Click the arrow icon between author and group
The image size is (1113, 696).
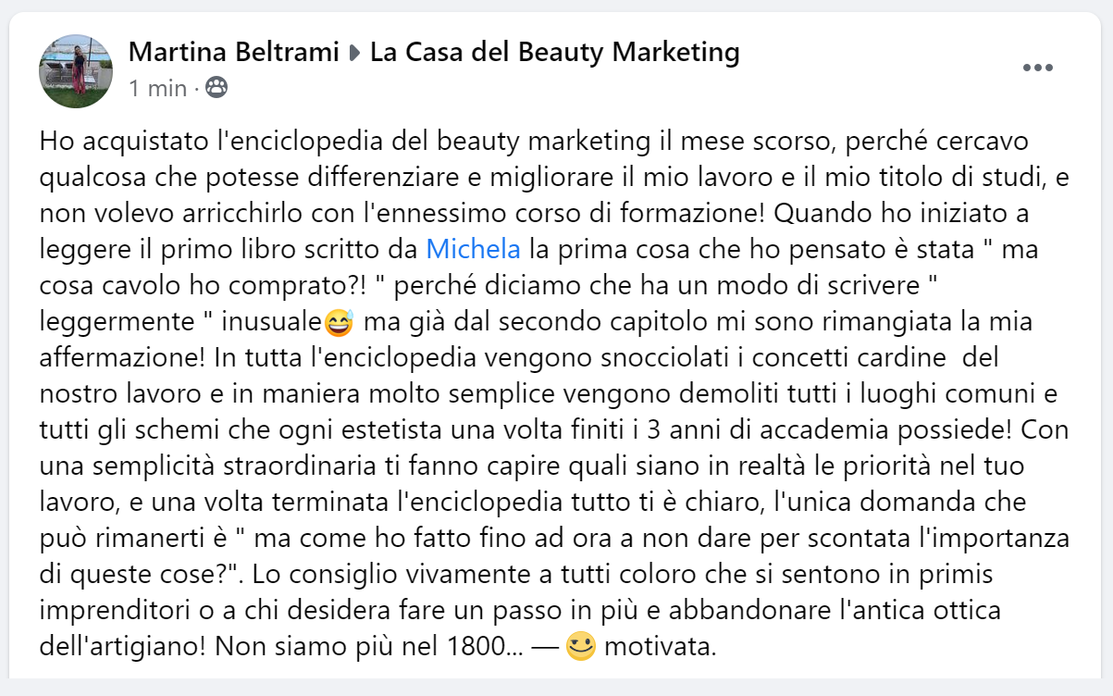354,54
